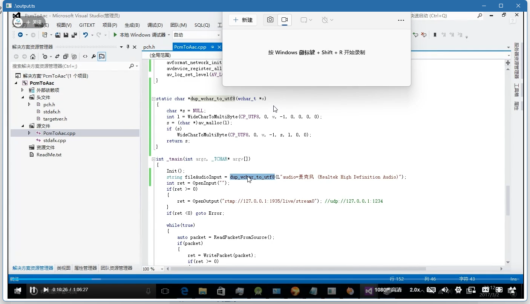Click the Save All toolbar icon
The image size is (530, 304).
tap(74, 35)
